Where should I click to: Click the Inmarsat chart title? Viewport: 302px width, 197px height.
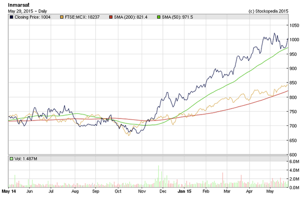(19, 5)
